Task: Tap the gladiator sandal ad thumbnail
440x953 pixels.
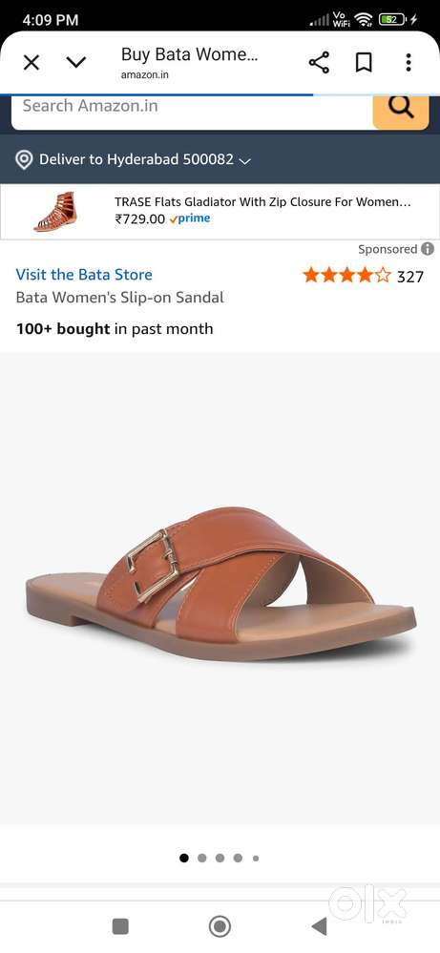Action: click(x=56, y=212)
